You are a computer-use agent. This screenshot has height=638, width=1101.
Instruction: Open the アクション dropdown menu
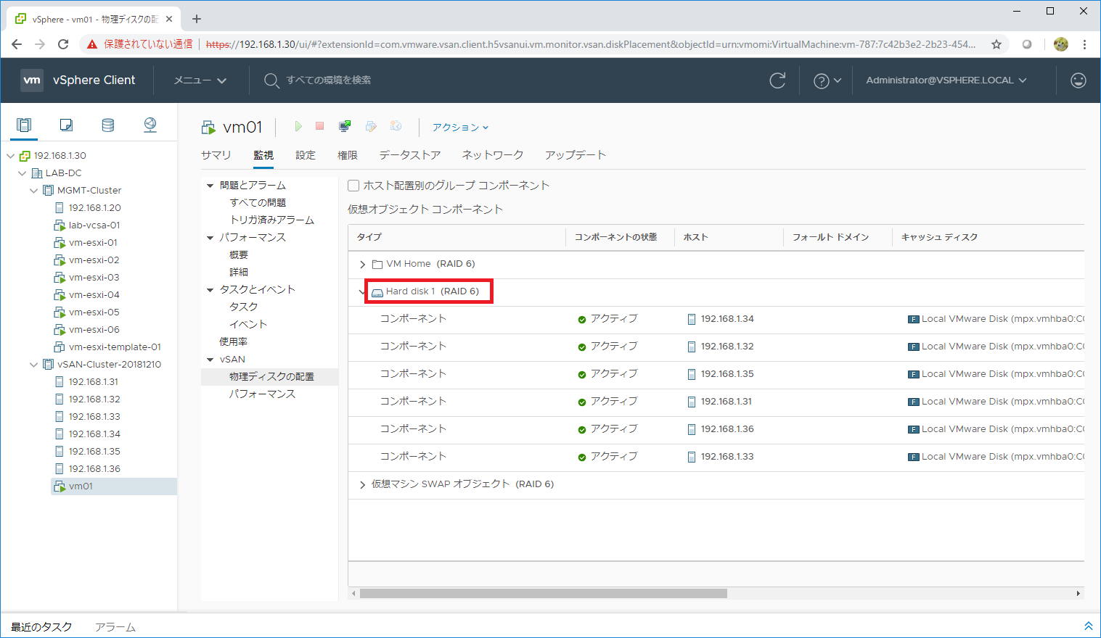(x=460, y=127)
